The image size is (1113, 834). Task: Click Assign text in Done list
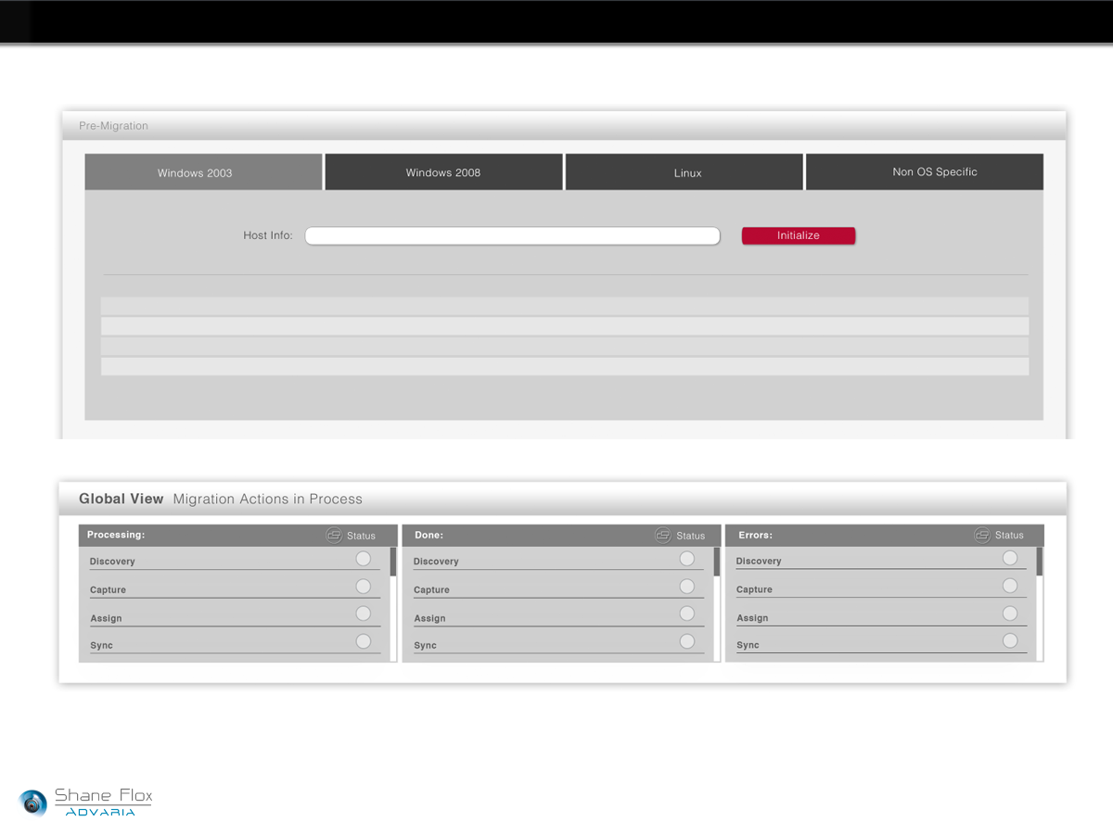tap(429, 618)
